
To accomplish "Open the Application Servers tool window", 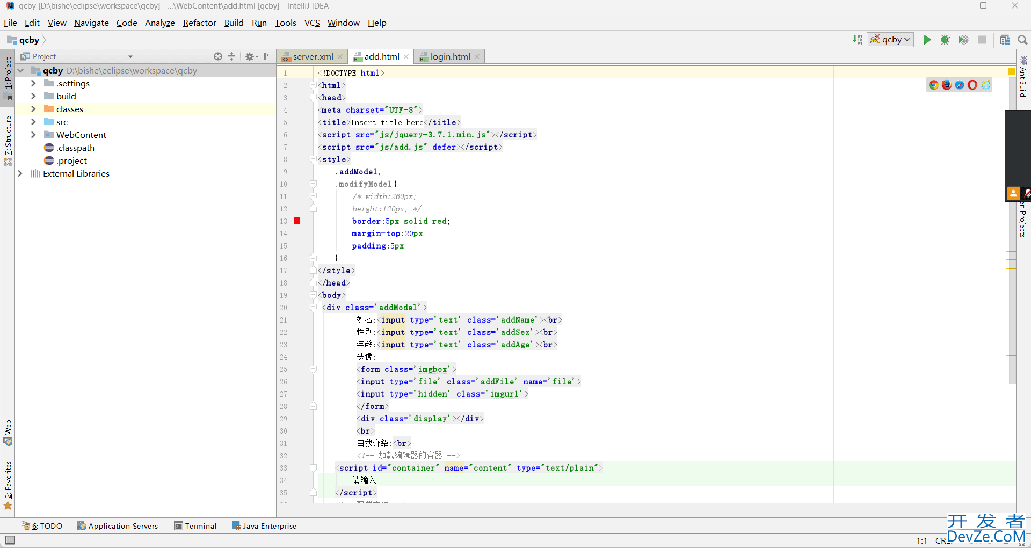I will [118, 526].
